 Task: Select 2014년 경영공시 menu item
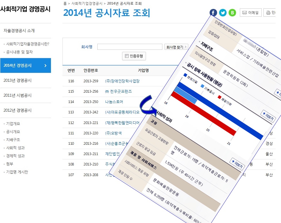click(26, 65)
